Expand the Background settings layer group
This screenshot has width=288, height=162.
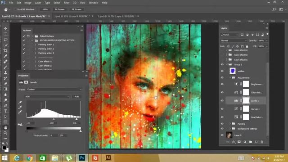click(x=230, y=129)
